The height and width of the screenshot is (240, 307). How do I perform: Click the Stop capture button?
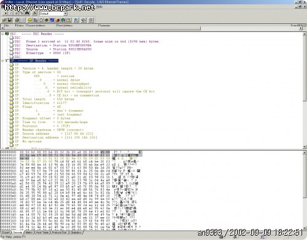click(x=17, y=14)
